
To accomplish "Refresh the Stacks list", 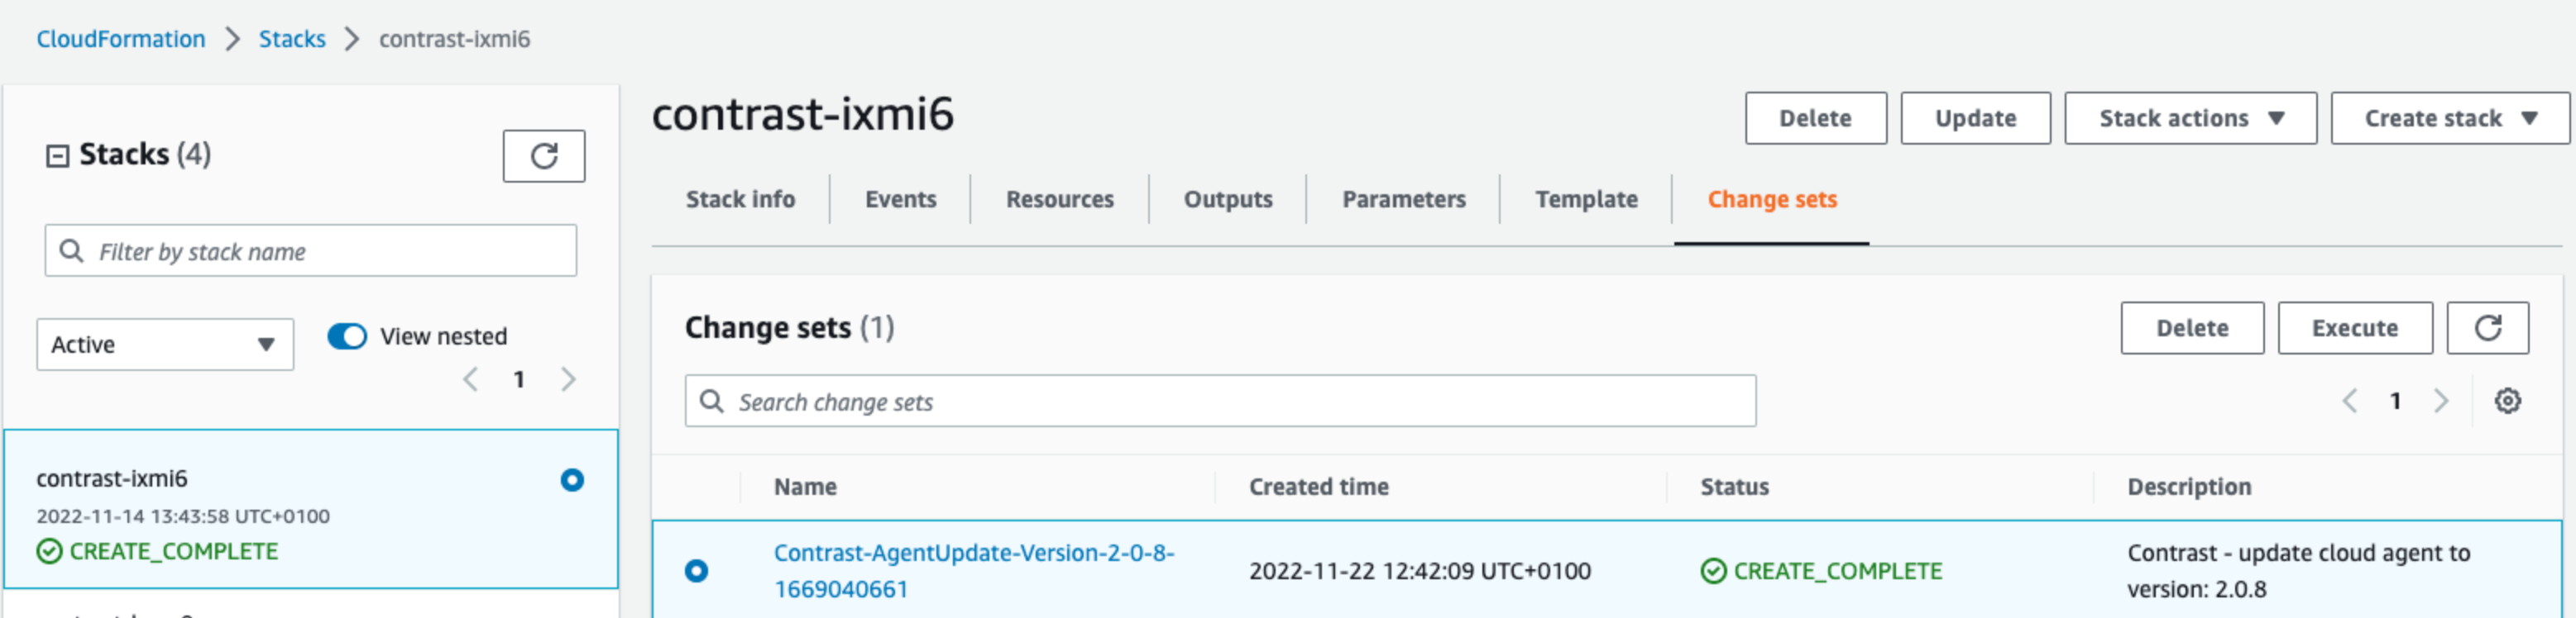I will (x=543, y=156).
